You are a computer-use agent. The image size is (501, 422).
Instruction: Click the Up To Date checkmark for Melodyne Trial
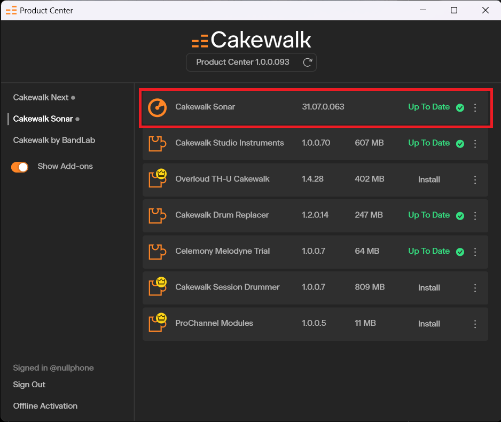(460, 252)
